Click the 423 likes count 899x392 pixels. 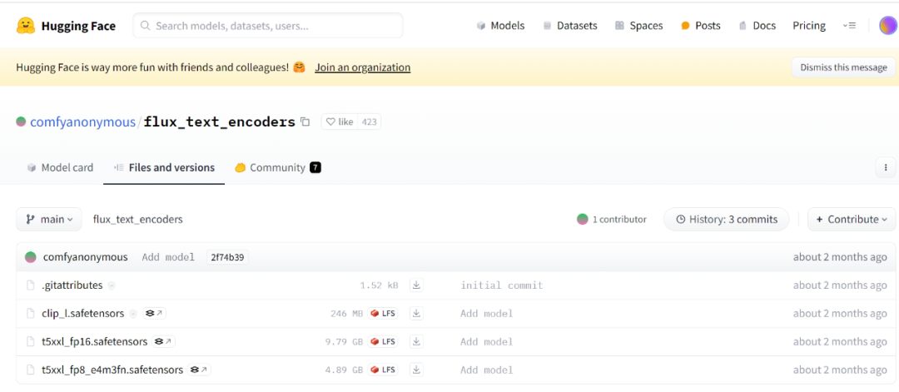(x=370, y=122)
